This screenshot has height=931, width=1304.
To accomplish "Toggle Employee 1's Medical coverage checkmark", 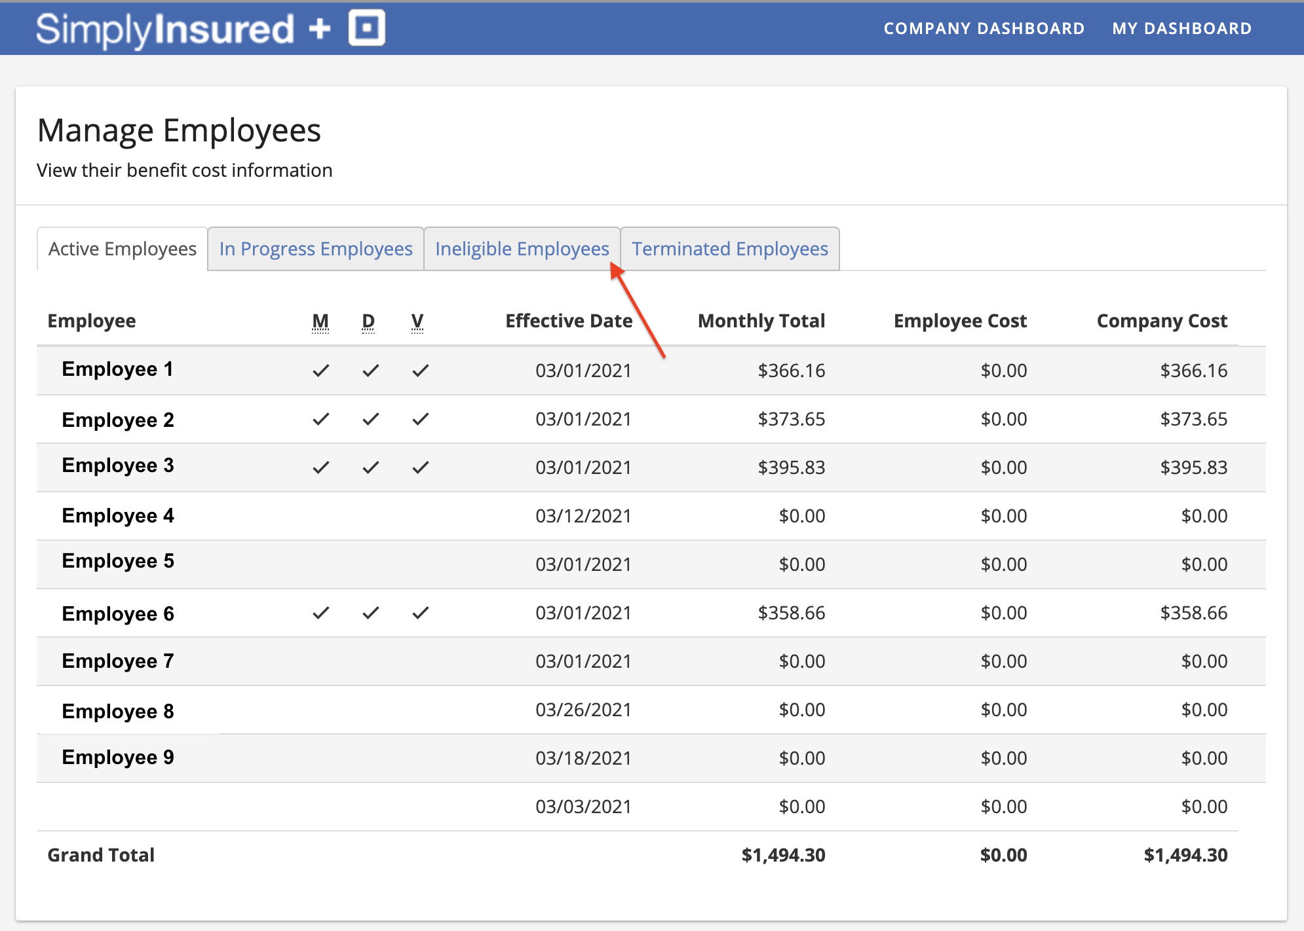I will 321,370.
